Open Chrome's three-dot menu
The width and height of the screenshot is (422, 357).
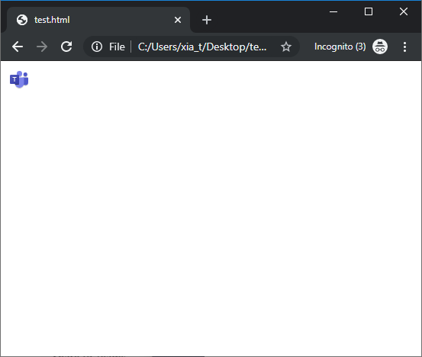point(404,47)
